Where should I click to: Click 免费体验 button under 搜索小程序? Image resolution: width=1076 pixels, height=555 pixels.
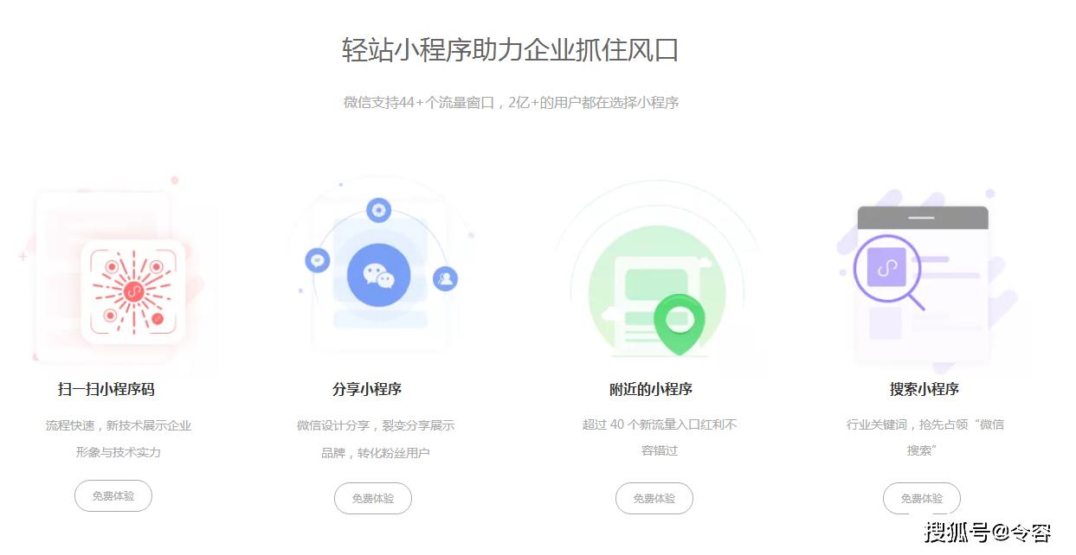[x=922, y=499]
